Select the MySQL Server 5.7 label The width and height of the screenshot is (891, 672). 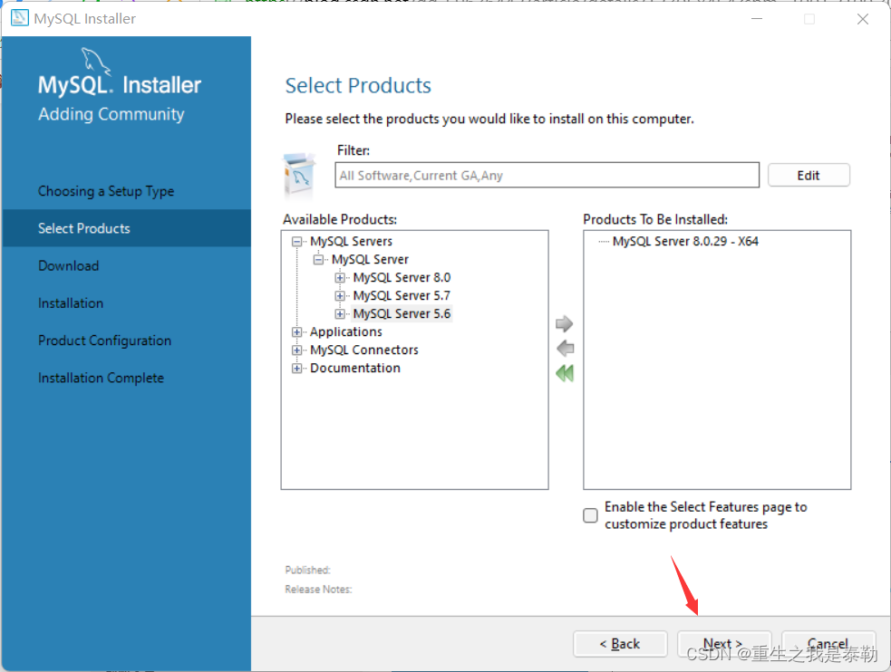402,296
